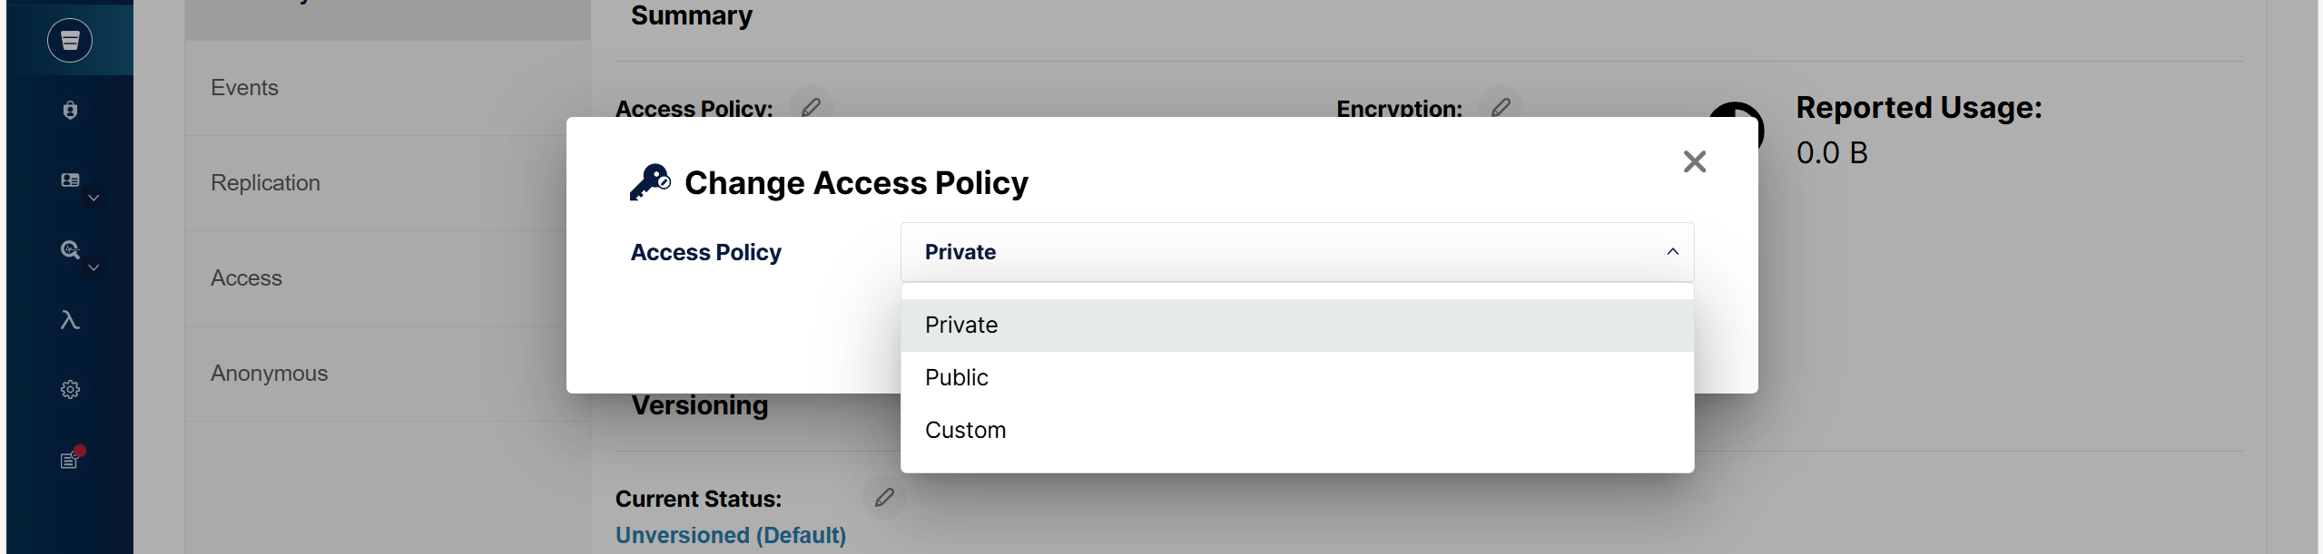Expand the Identity submenu chevron
The width and height of the screenshot is (2323, 554).
(94, 198)
